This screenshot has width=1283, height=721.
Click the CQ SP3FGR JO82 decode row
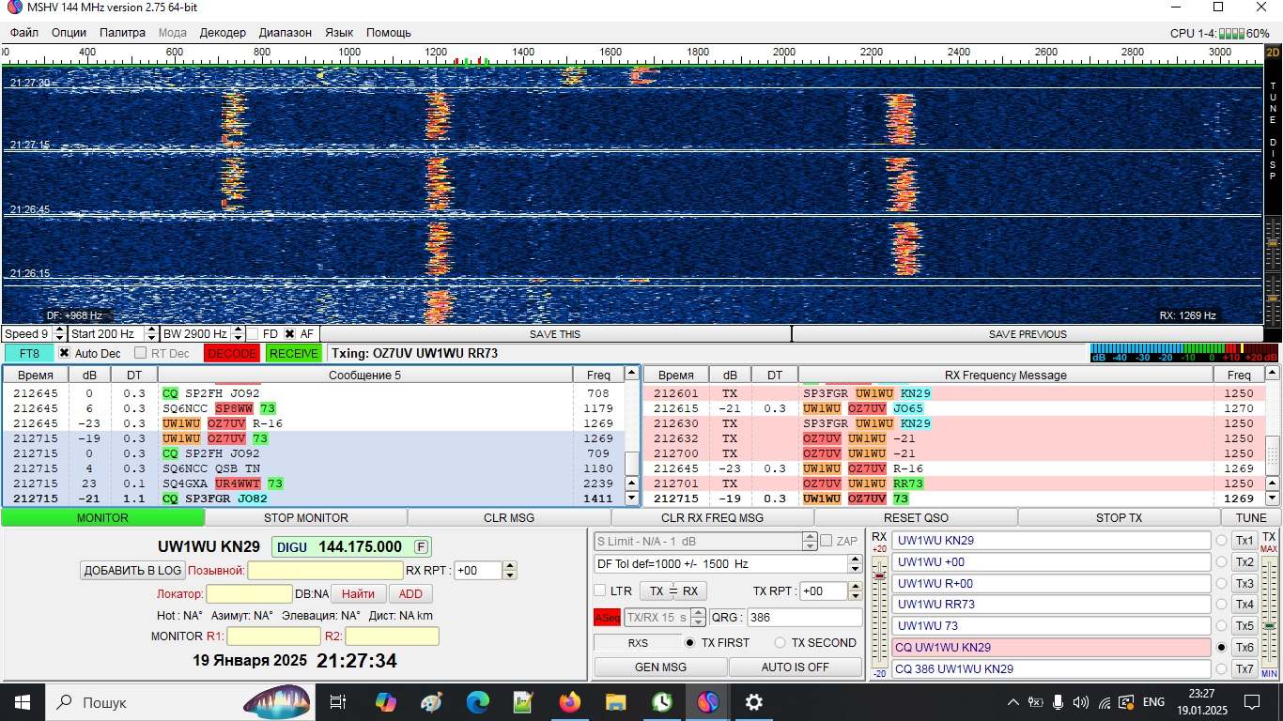[315, 499]
